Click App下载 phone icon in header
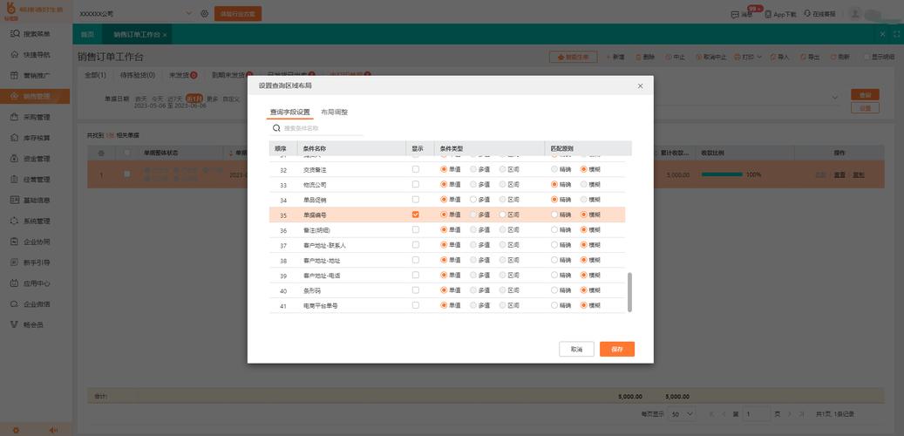Screen dimensions: 904x436 [768, 14]
